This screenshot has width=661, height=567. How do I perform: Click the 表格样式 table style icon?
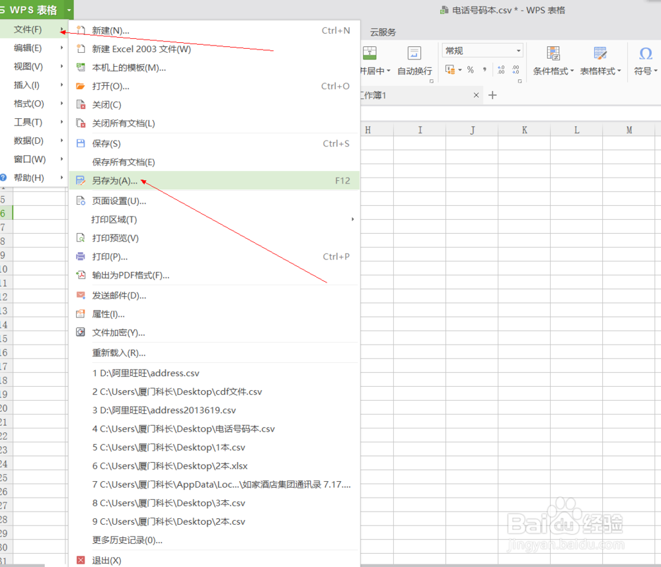tap(600, 53)
